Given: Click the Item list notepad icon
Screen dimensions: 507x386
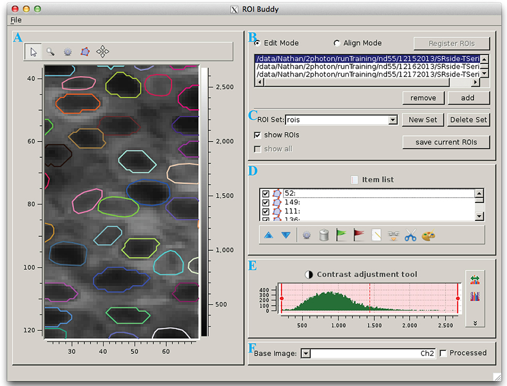Looking at the screenshot, I should coord(354,180).
